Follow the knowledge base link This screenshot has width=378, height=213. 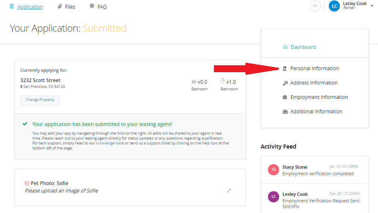click(x=110, y=143)
